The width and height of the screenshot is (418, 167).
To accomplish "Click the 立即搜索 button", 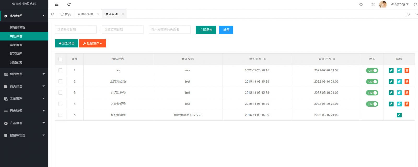I will tap(206, 30).
